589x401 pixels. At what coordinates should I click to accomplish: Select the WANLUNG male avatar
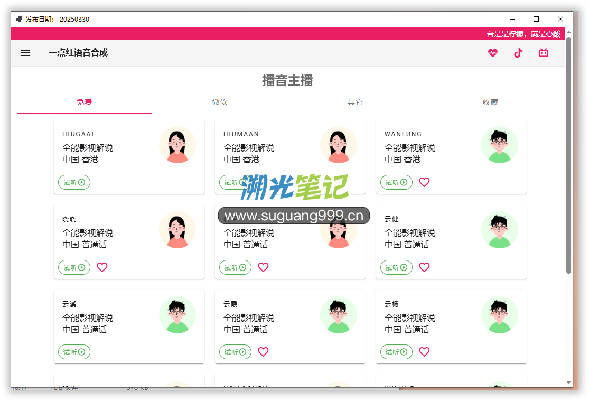pos(500,145)
